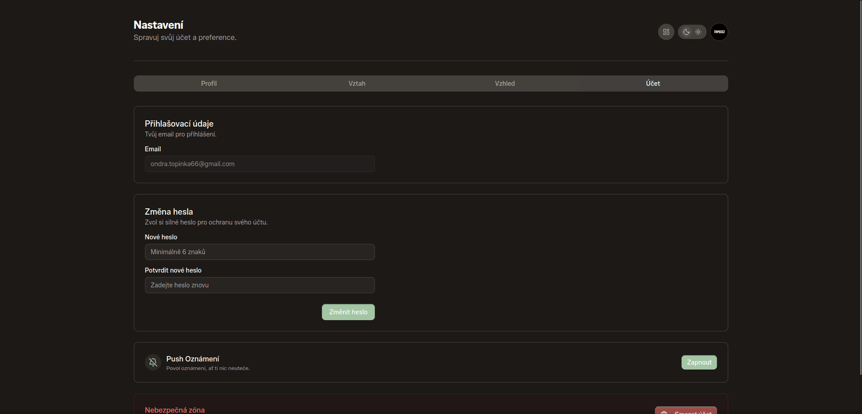This screenshot has width=862, height=414.
Task: Enable push notifications with Zapnout
Action: click(699, 362)
